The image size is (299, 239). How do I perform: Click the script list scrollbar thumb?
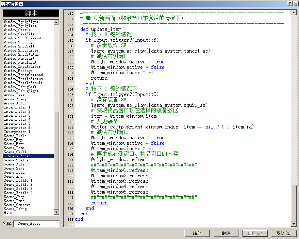tap(56, 160)
